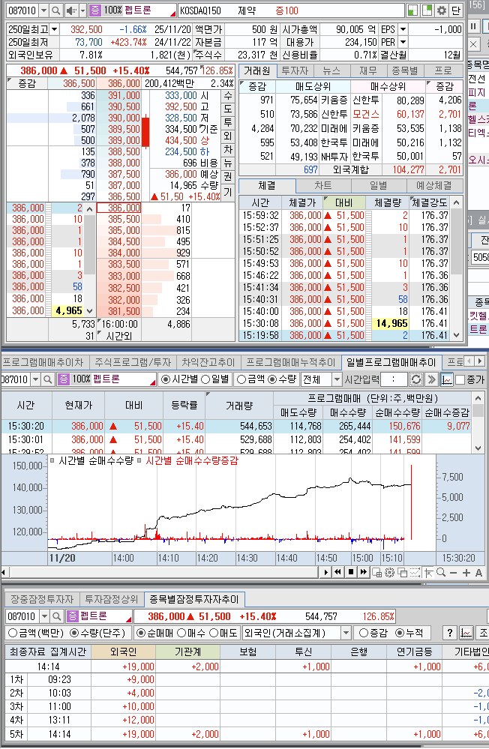Click 외 vertical side button in order book

(227, 136)
